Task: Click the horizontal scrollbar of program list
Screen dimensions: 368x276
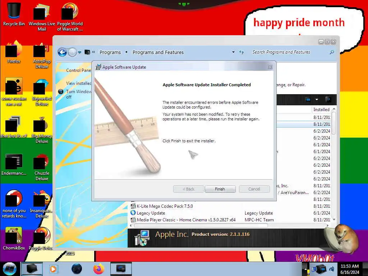Action: pyautogui.click(x=201, y=226)
